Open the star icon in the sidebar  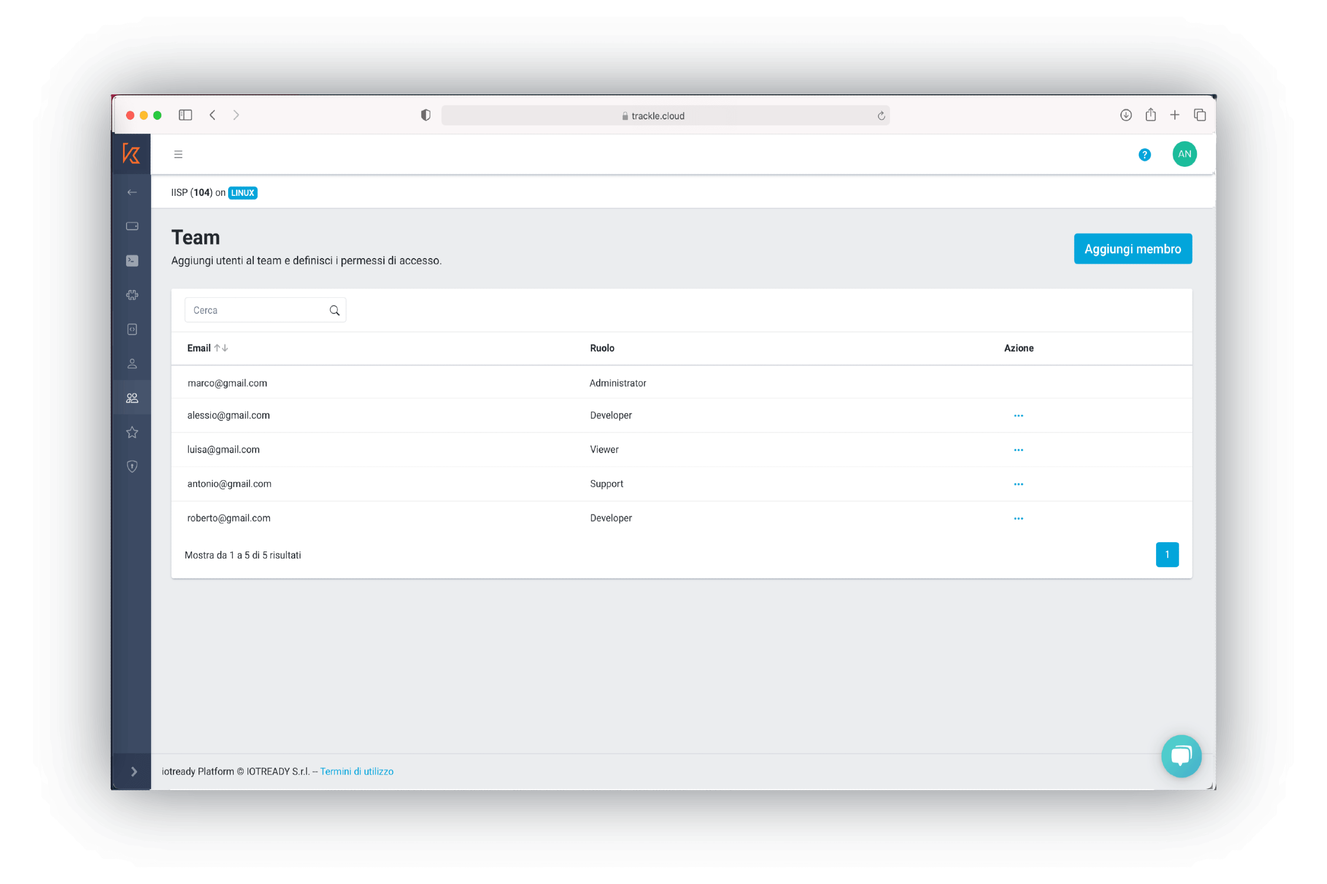pyautogui.click(x=132, y=433)
